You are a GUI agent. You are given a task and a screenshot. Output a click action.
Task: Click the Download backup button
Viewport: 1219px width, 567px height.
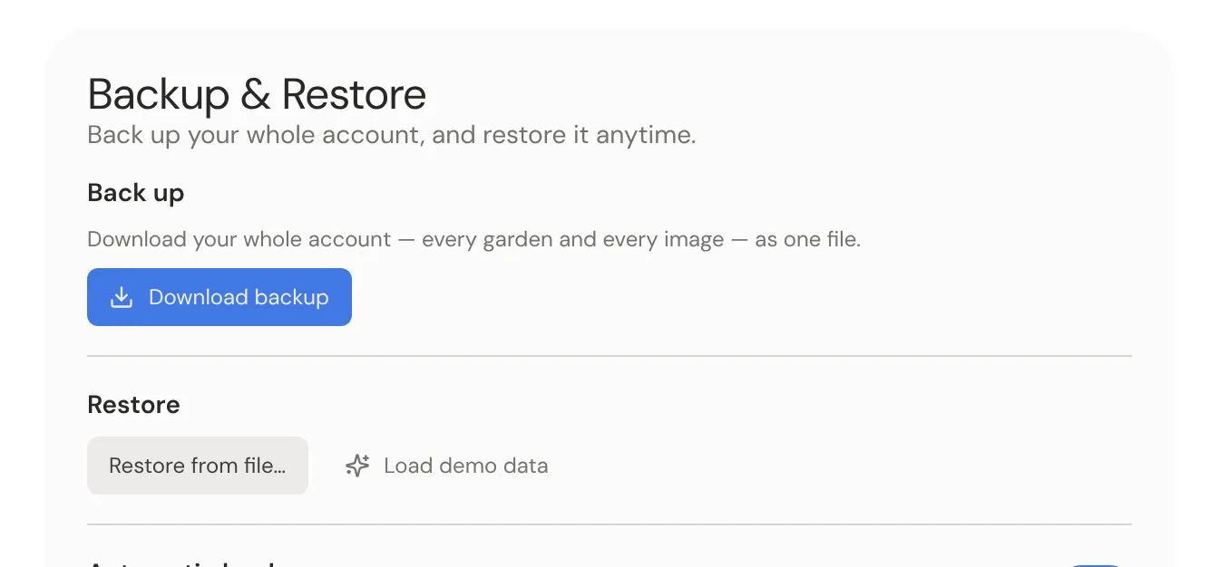click(x=219, y=297)
